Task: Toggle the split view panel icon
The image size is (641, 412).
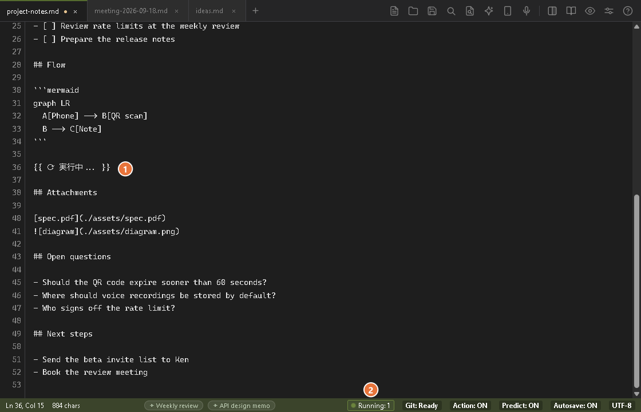Action: pyautogui.click(x=552, y=11)
